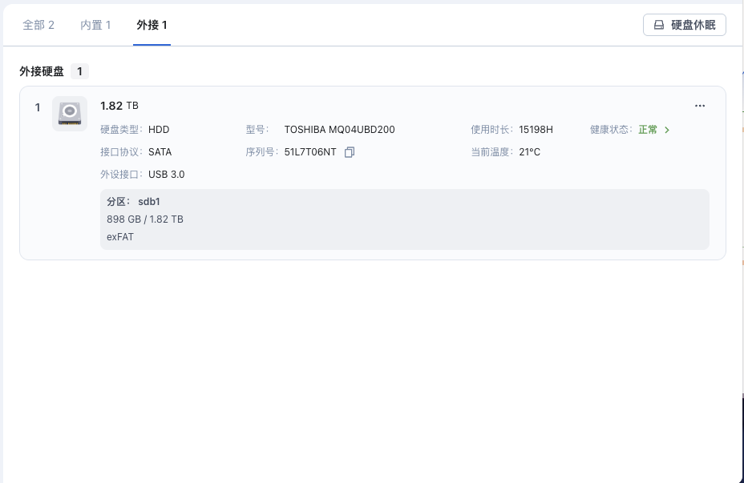Click the hard disk drive icon
Image resolution: width=744 pixels, height=483 pixels.
pos(70,114)
